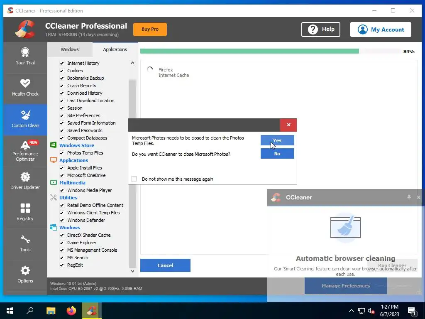Launch Firefox from the taskbar
Screen dimensions: 425x319
coord(71,311)
